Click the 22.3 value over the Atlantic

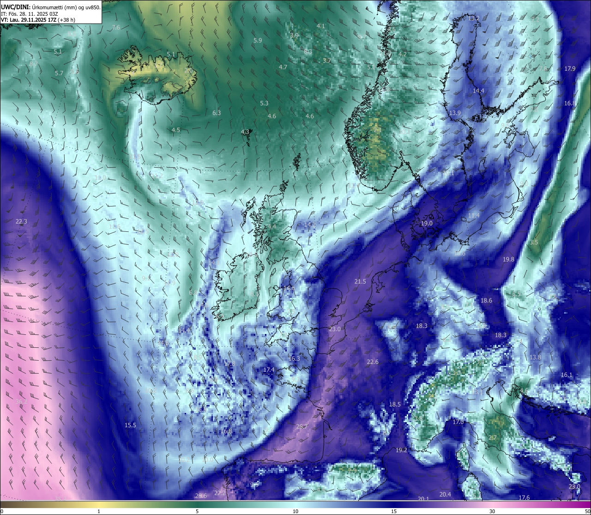pos(21,222)
